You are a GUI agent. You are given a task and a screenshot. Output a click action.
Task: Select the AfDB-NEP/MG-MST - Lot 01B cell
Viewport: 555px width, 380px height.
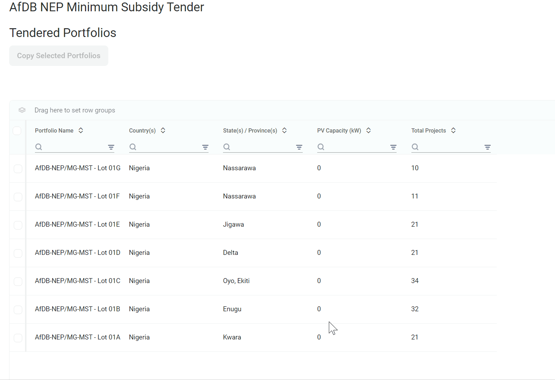pos(77,309)
